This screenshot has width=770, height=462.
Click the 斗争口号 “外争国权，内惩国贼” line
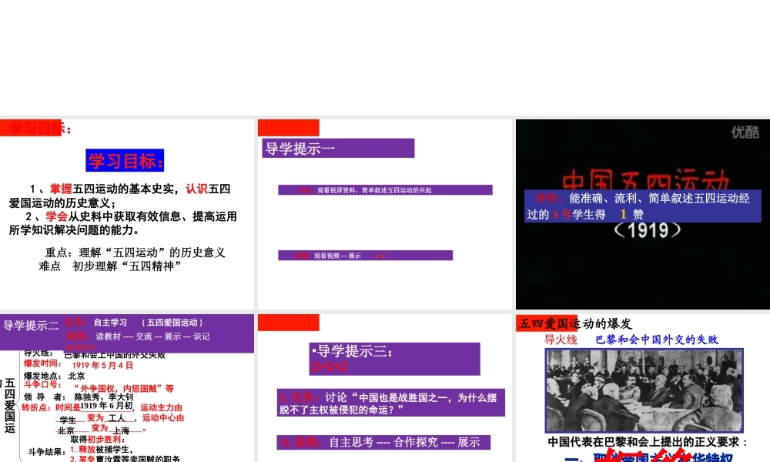[x=99, y=387]
